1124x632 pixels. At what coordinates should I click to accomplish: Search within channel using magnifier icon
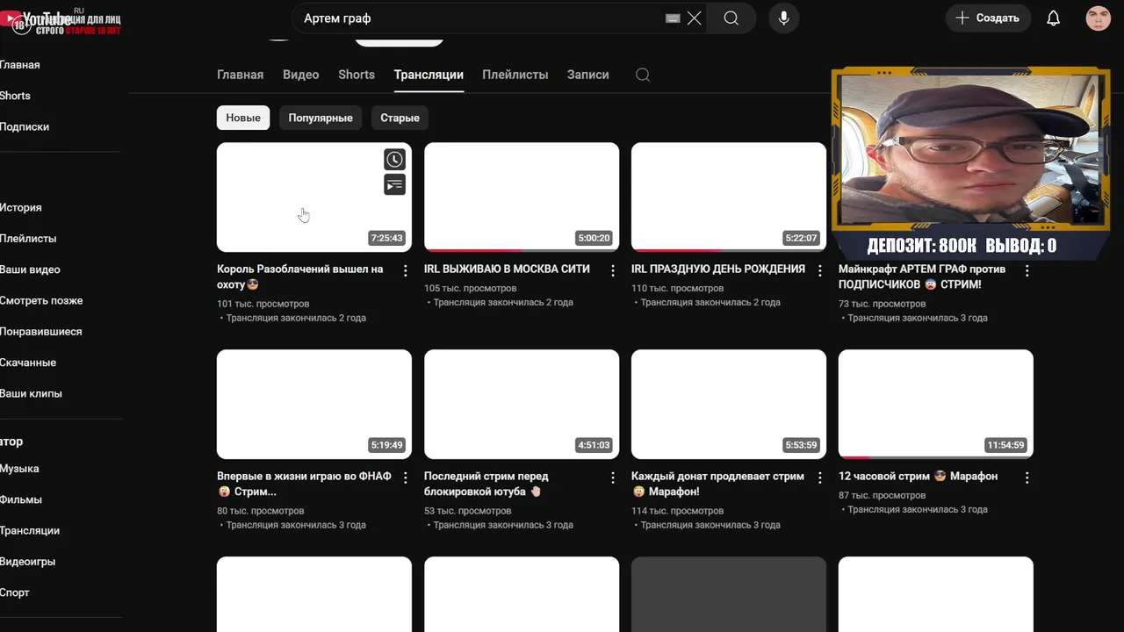click(643, 75)
